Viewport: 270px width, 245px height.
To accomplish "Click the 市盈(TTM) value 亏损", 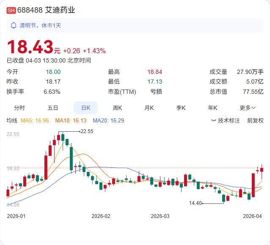I will (156, 92).
